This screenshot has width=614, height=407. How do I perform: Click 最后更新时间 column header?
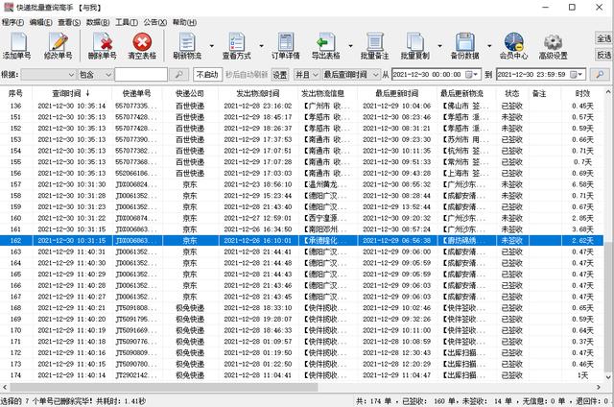coord(396,93)
